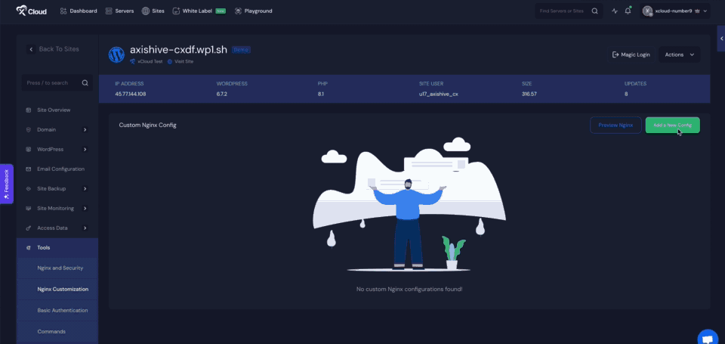Click the sidebar search magnifier icon
The height and width of the screenshot is (344, 725).
click(85, 83)
